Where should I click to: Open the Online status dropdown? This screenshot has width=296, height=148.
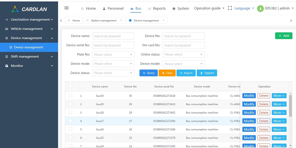click(x=184, y=54)
